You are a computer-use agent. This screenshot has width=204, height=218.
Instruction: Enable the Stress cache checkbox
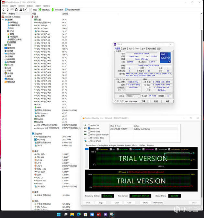point(89,132)
